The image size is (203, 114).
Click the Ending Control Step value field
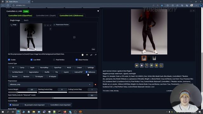pyautogui.click(x=92, y=89)
